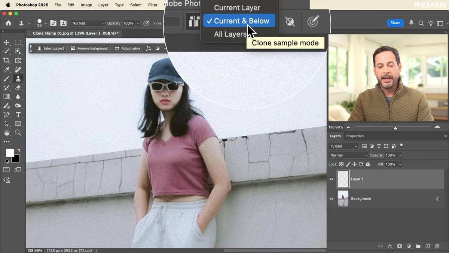
Task: Delete the selected layer
Action: tap(437, 246)
